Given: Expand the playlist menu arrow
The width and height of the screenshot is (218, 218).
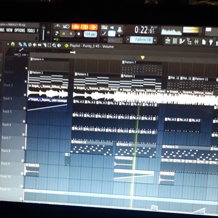Looking at the screenshot, I should tap(8, 44).
